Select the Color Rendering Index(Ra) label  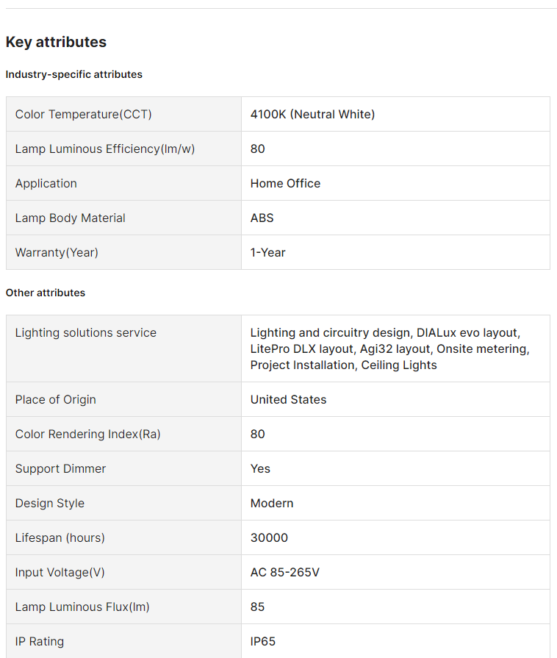[x=88, y=434]
